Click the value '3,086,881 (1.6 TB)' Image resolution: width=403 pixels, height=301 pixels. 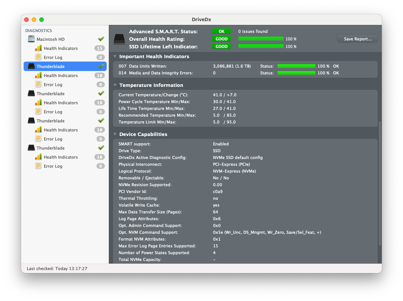click(x=232, y=66)
